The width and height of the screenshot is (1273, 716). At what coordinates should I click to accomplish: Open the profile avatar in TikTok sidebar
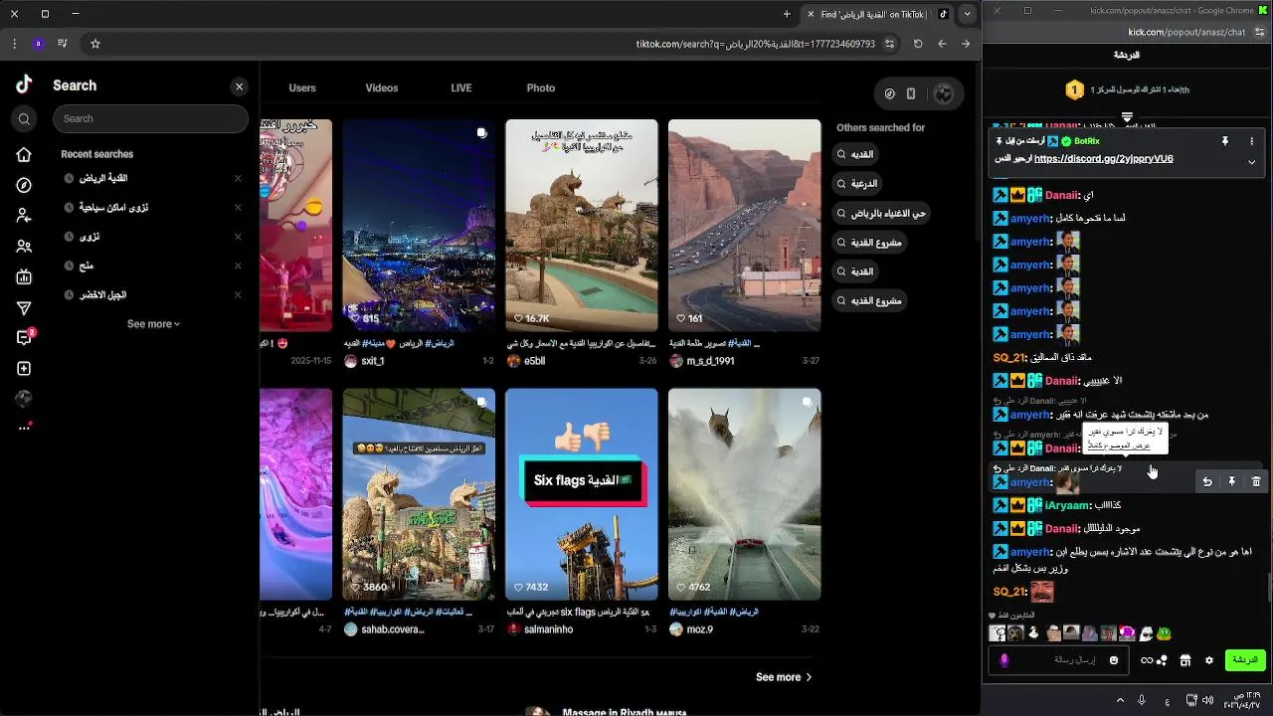pyautogui.click(x=24, y=398)
